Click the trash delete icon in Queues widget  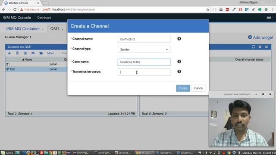17,53
